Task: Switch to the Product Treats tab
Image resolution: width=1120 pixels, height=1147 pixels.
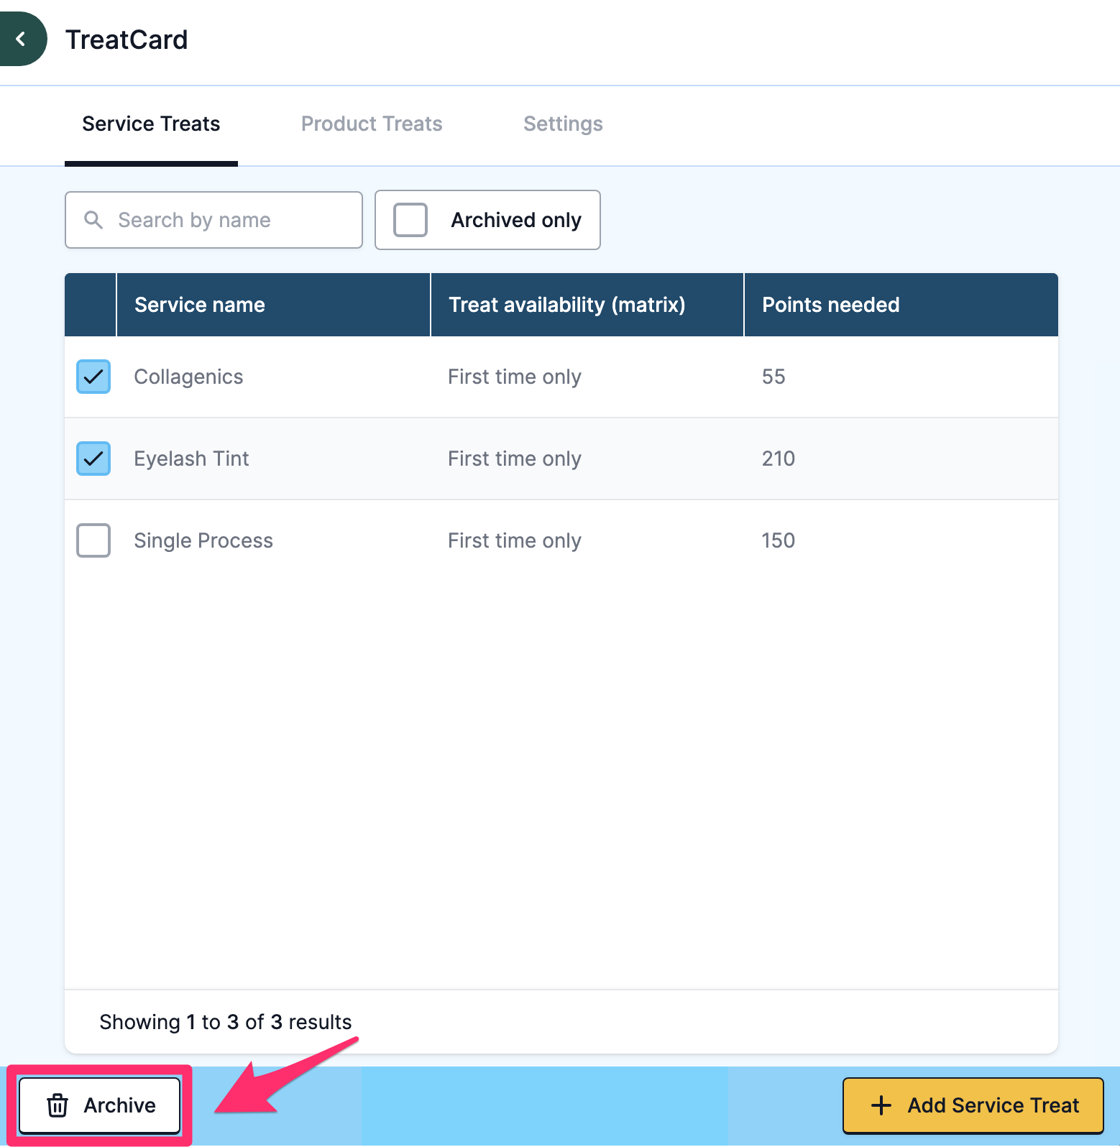Action: click(x=372, y=124)
